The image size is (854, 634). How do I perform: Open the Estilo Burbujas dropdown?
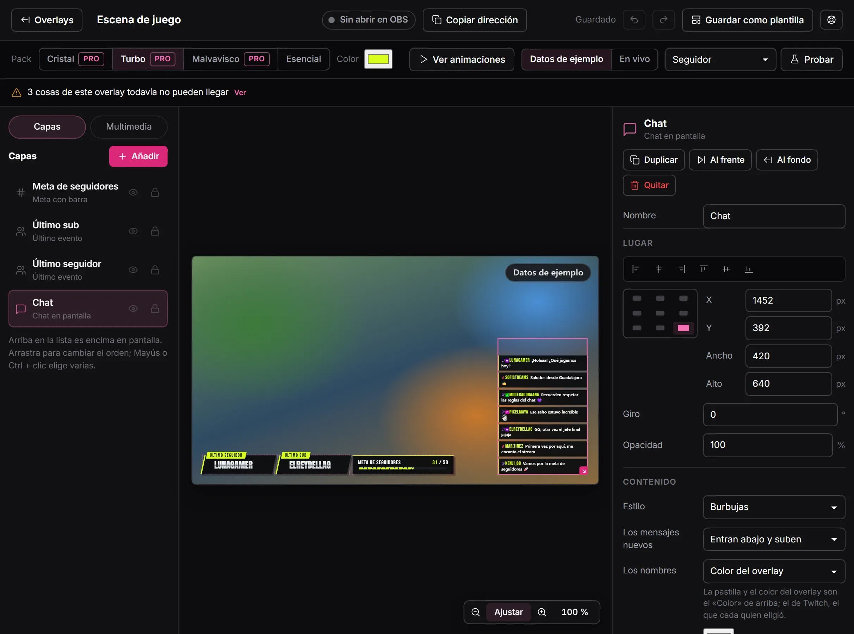tap(774, 507)
